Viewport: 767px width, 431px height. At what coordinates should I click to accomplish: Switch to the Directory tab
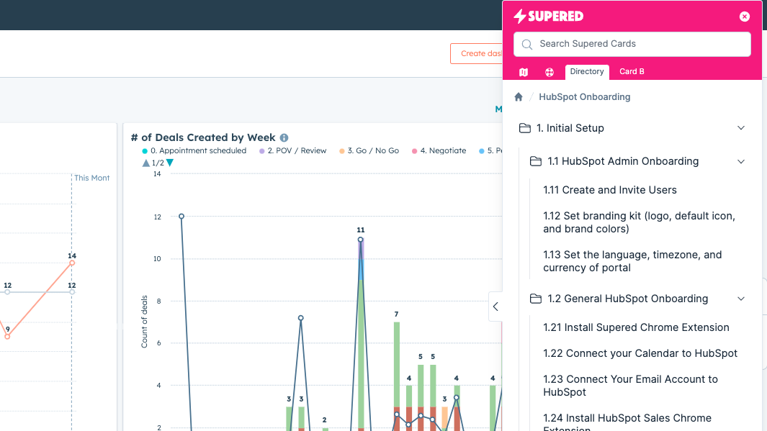click(x=587, y=71)
